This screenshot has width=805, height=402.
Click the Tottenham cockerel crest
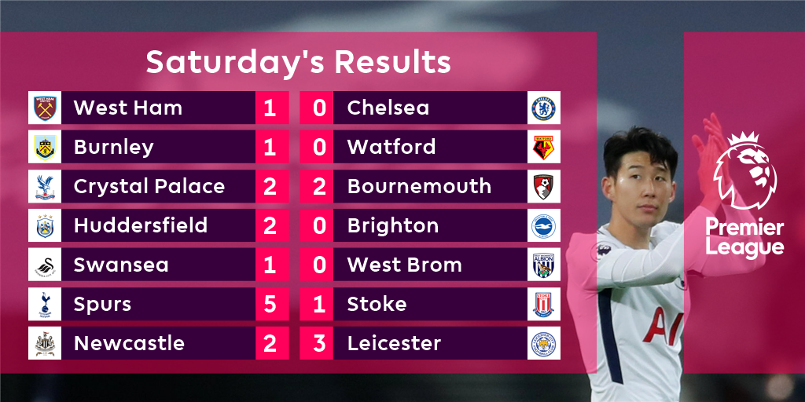[45, 304]
